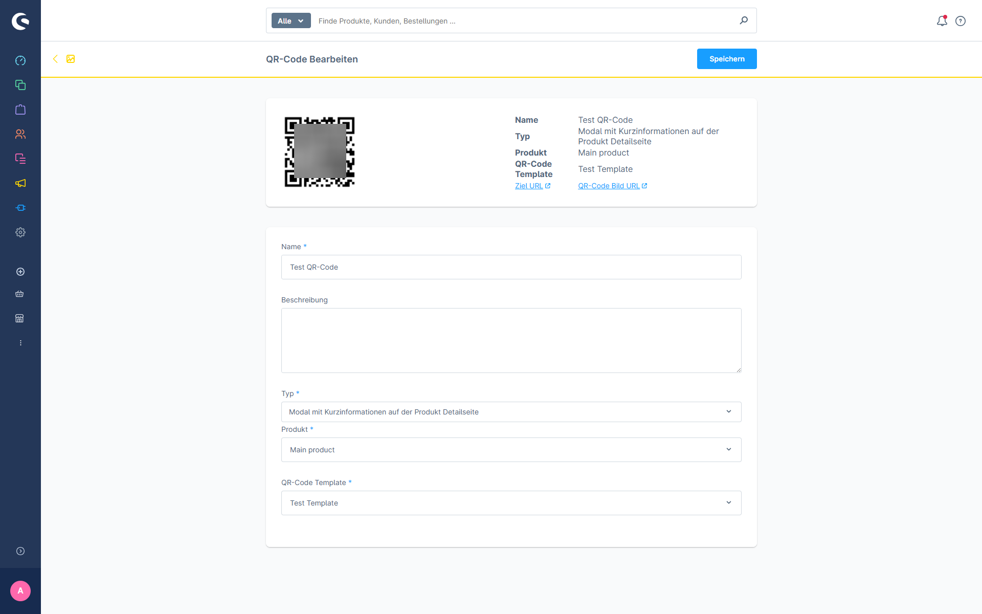
Task: Open the user avatar 'A' menu
Action: tap(20, 591)
